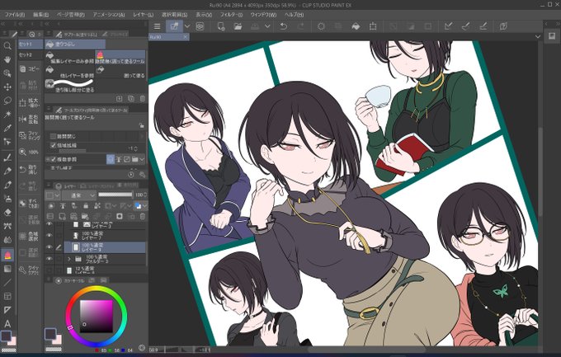
Task: Open a file with the folder icon
Action: 238,26
